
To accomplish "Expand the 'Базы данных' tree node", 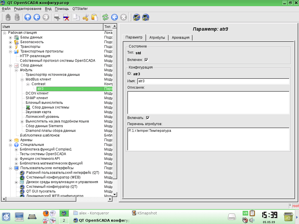I will click(x=11, y=38).
